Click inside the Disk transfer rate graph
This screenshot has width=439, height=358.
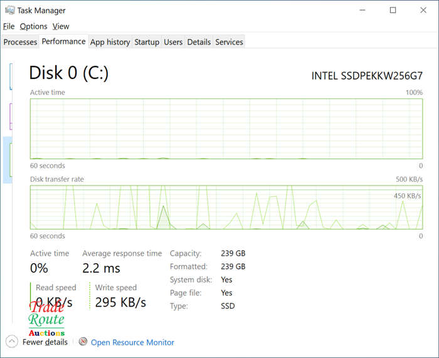(x=226, y=207)
